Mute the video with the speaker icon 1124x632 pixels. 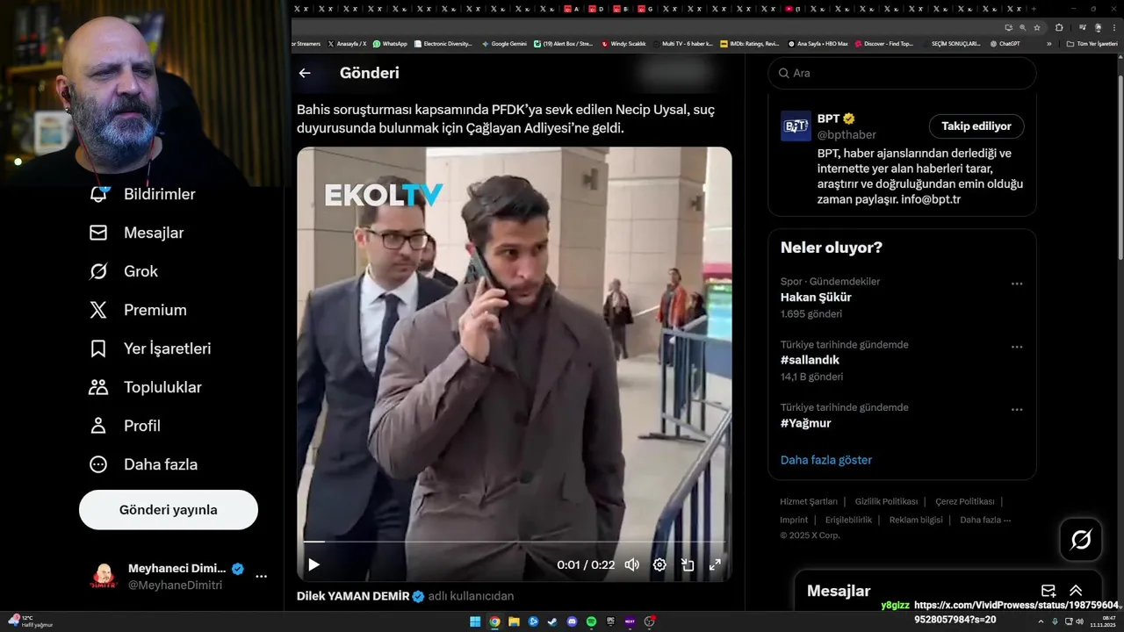(x=631, y=564)
